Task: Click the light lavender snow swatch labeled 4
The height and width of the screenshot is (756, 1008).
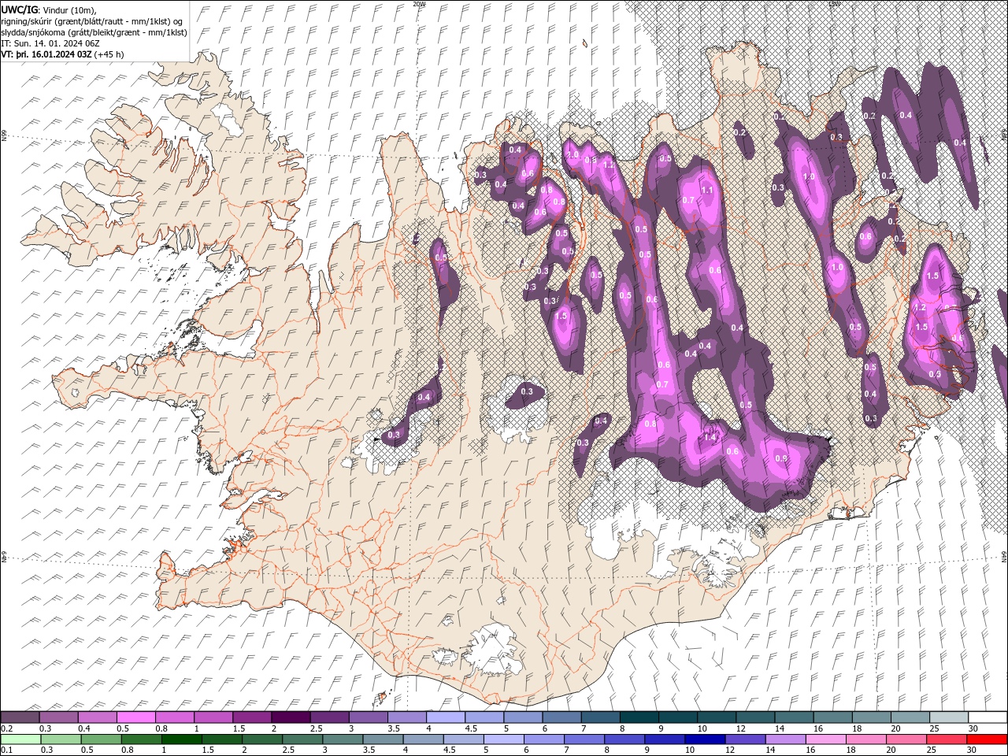Action: (446, 717)
